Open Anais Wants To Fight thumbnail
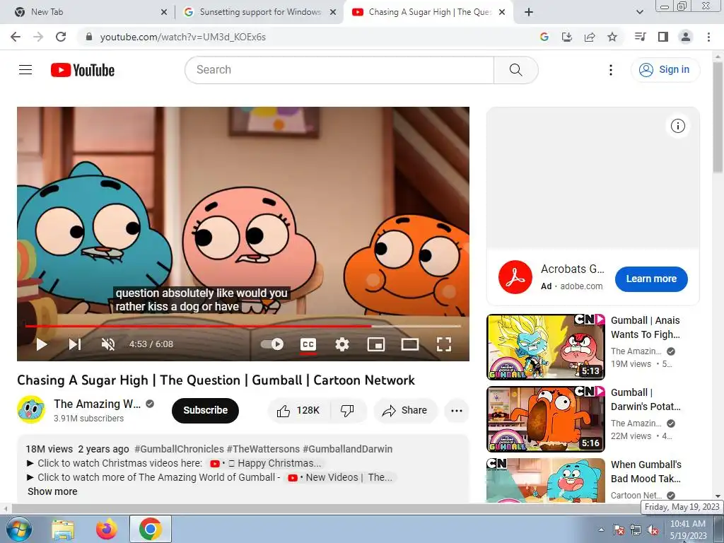The width and height of the screenshot is (724, 543). click(x=546, y=346)
